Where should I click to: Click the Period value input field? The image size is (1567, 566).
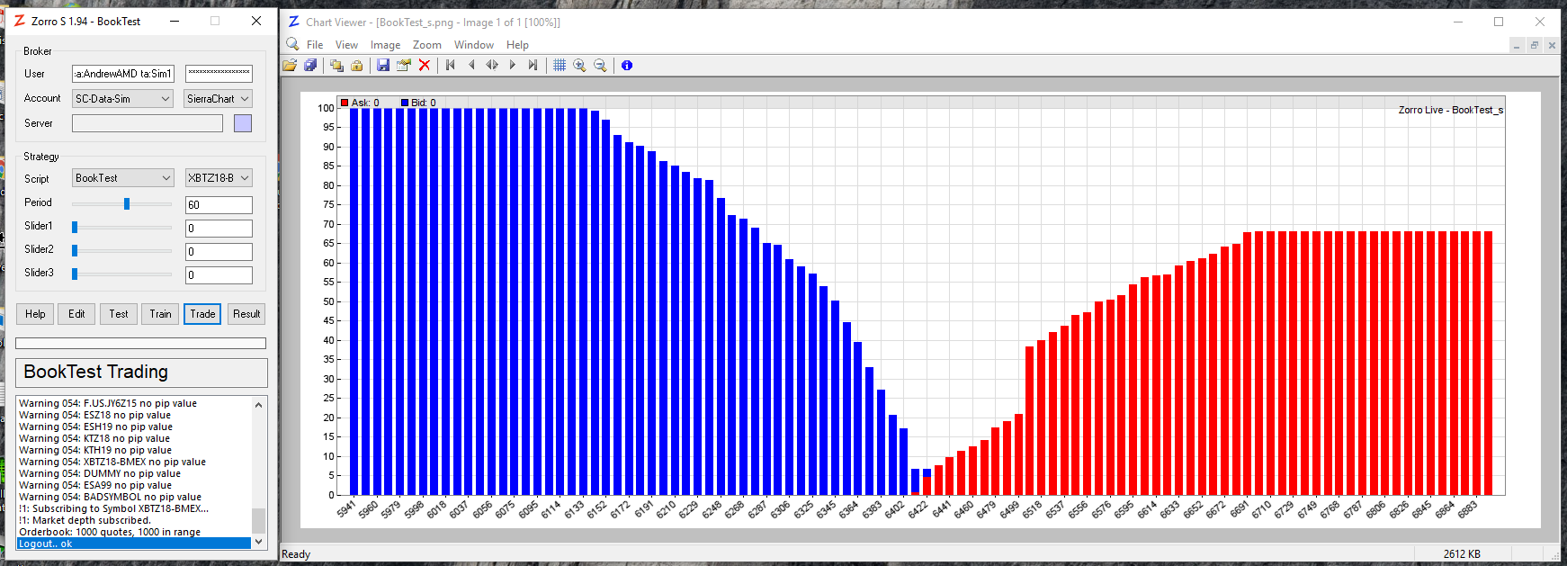pos(219,205)
